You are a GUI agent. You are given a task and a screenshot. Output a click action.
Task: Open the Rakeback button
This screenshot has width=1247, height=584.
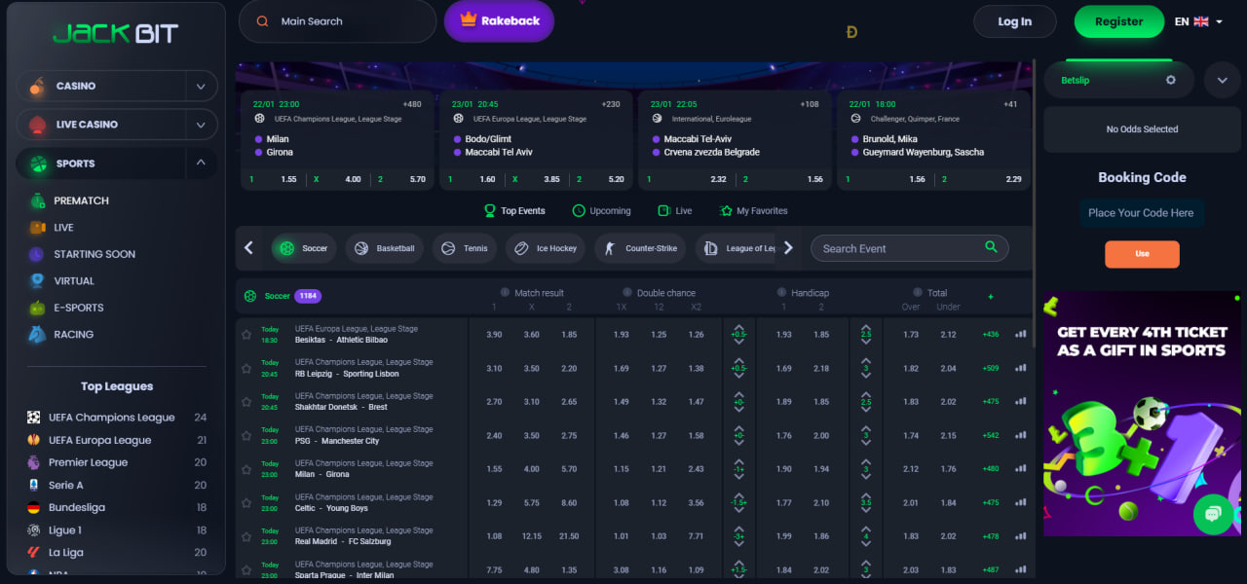point(499,20)
